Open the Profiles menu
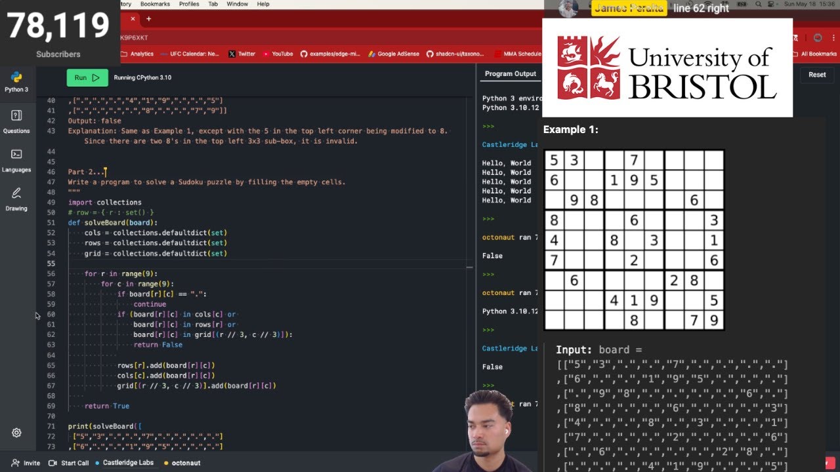 coord(189,4)
